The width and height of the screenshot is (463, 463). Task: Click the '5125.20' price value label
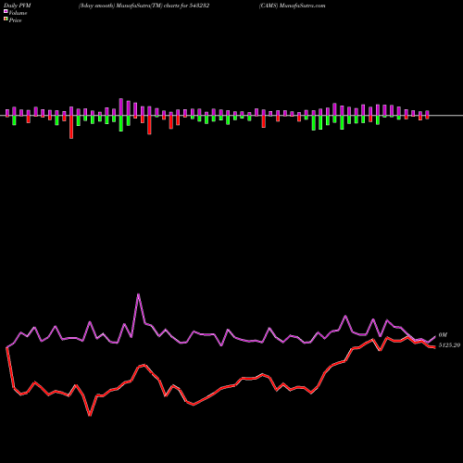(449, 345)
